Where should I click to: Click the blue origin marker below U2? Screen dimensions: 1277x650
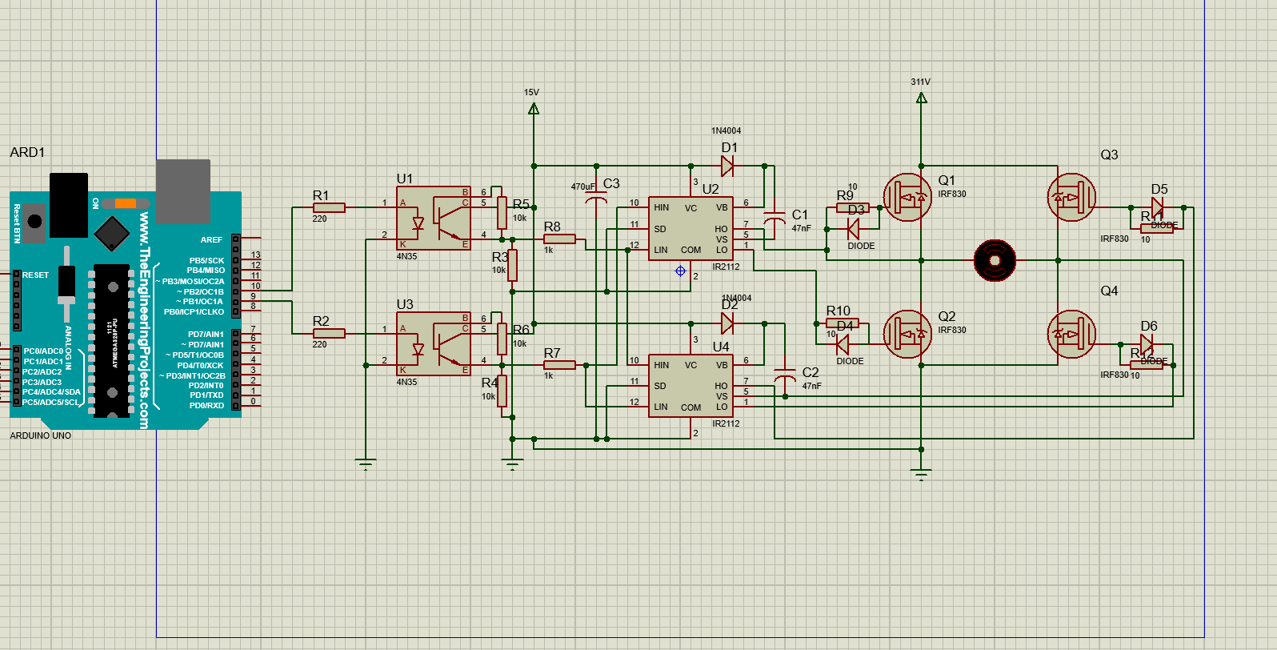pos(680,271)
